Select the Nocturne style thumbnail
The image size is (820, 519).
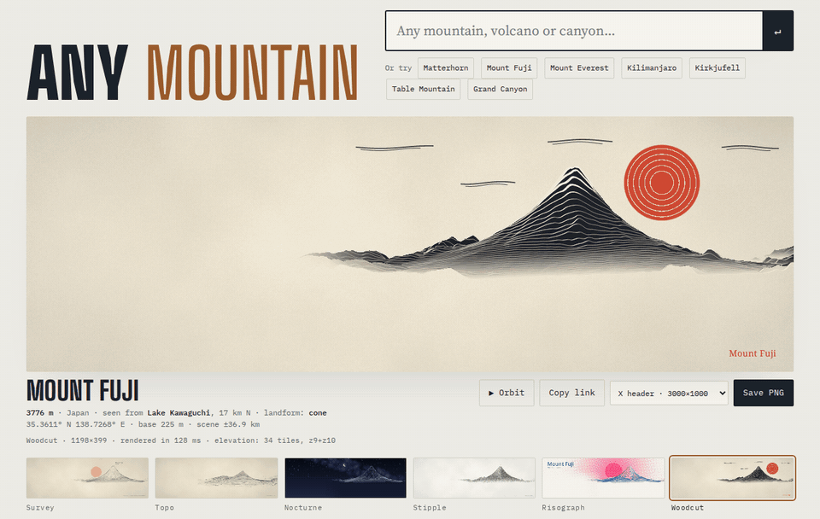(x=345, y=478)
